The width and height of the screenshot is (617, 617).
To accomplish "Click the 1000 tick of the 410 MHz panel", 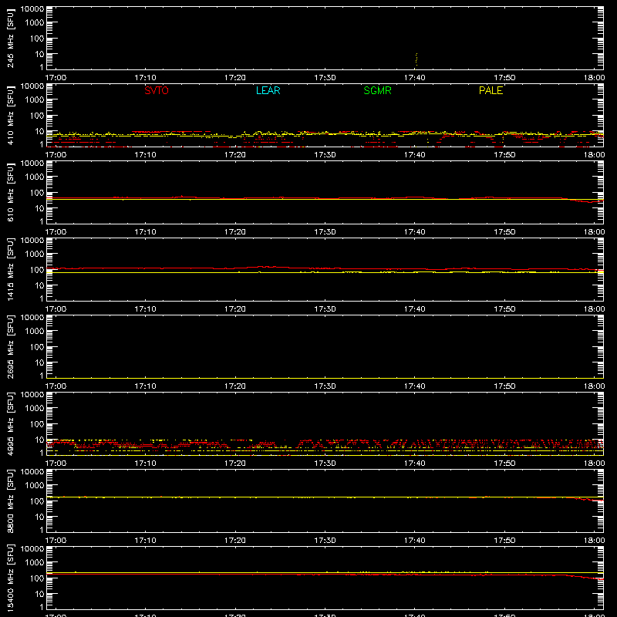I will coord(35,99).
